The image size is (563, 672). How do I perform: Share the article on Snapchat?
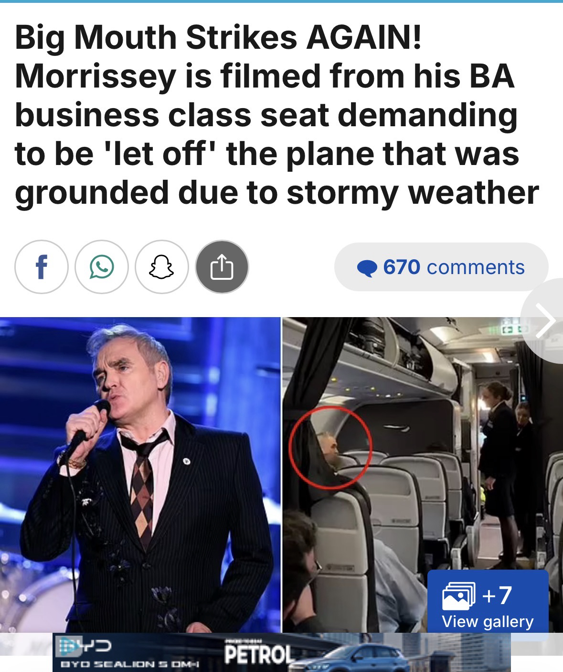pyautogui.click(x=162, y=267)
